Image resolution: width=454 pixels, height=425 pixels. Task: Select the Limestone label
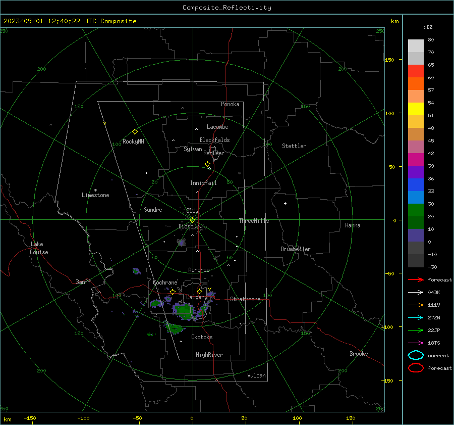click(95, 195)
